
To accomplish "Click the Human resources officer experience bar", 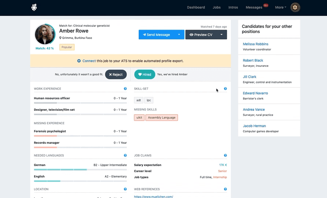I will click(80, 103).
